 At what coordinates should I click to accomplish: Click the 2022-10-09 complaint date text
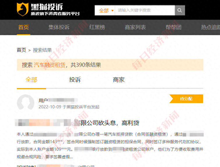(50, 107)
